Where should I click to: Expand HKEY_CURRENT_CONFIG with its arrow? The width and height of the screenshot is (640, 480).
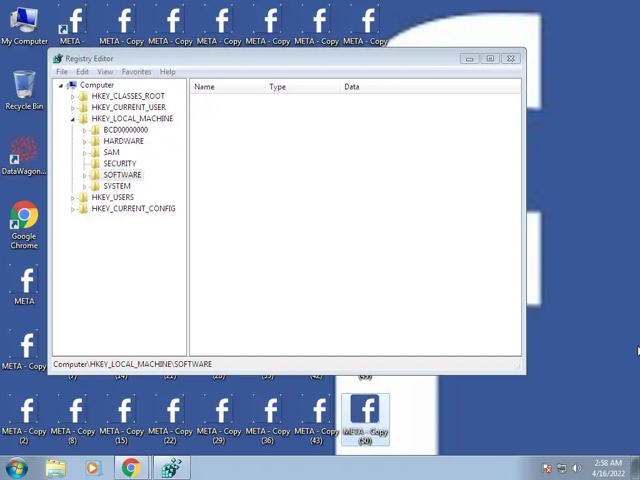pyautogui.click(x=72, y=209)
